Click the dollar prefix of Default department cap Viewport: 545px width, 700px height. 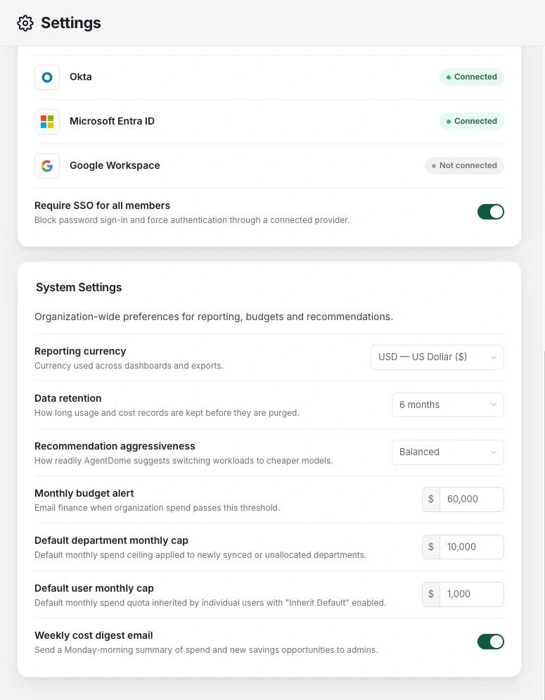[x=431, y=547]
